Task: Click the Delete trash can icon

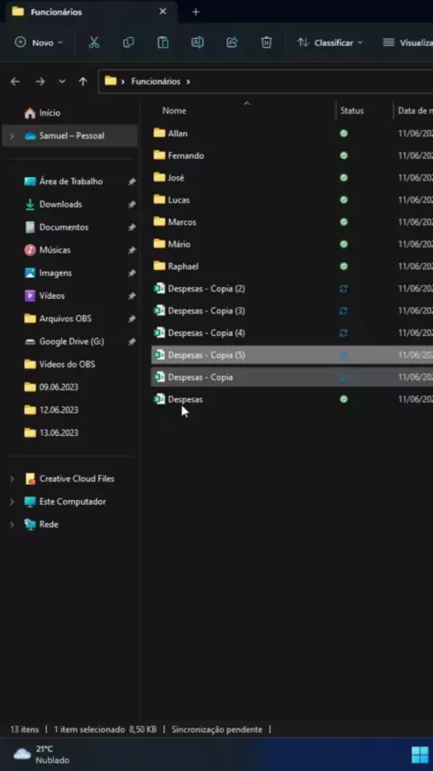Action: [266, 42]
